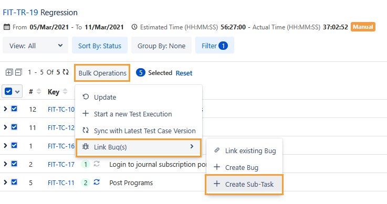Click the 56:27:00 estimated time value

coord(233,27)
